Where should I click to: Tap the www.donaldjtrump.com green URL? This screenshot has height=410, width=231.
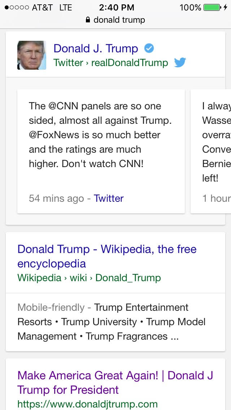(87, 404)
